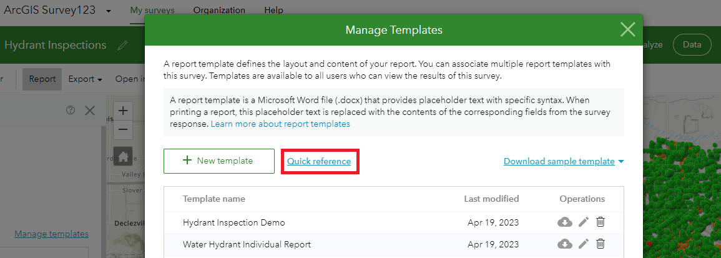Delete the Hydrant Inspection Demo template
Image resolution: width=721 pixels, height=258 pixels.
click(601, 222)
